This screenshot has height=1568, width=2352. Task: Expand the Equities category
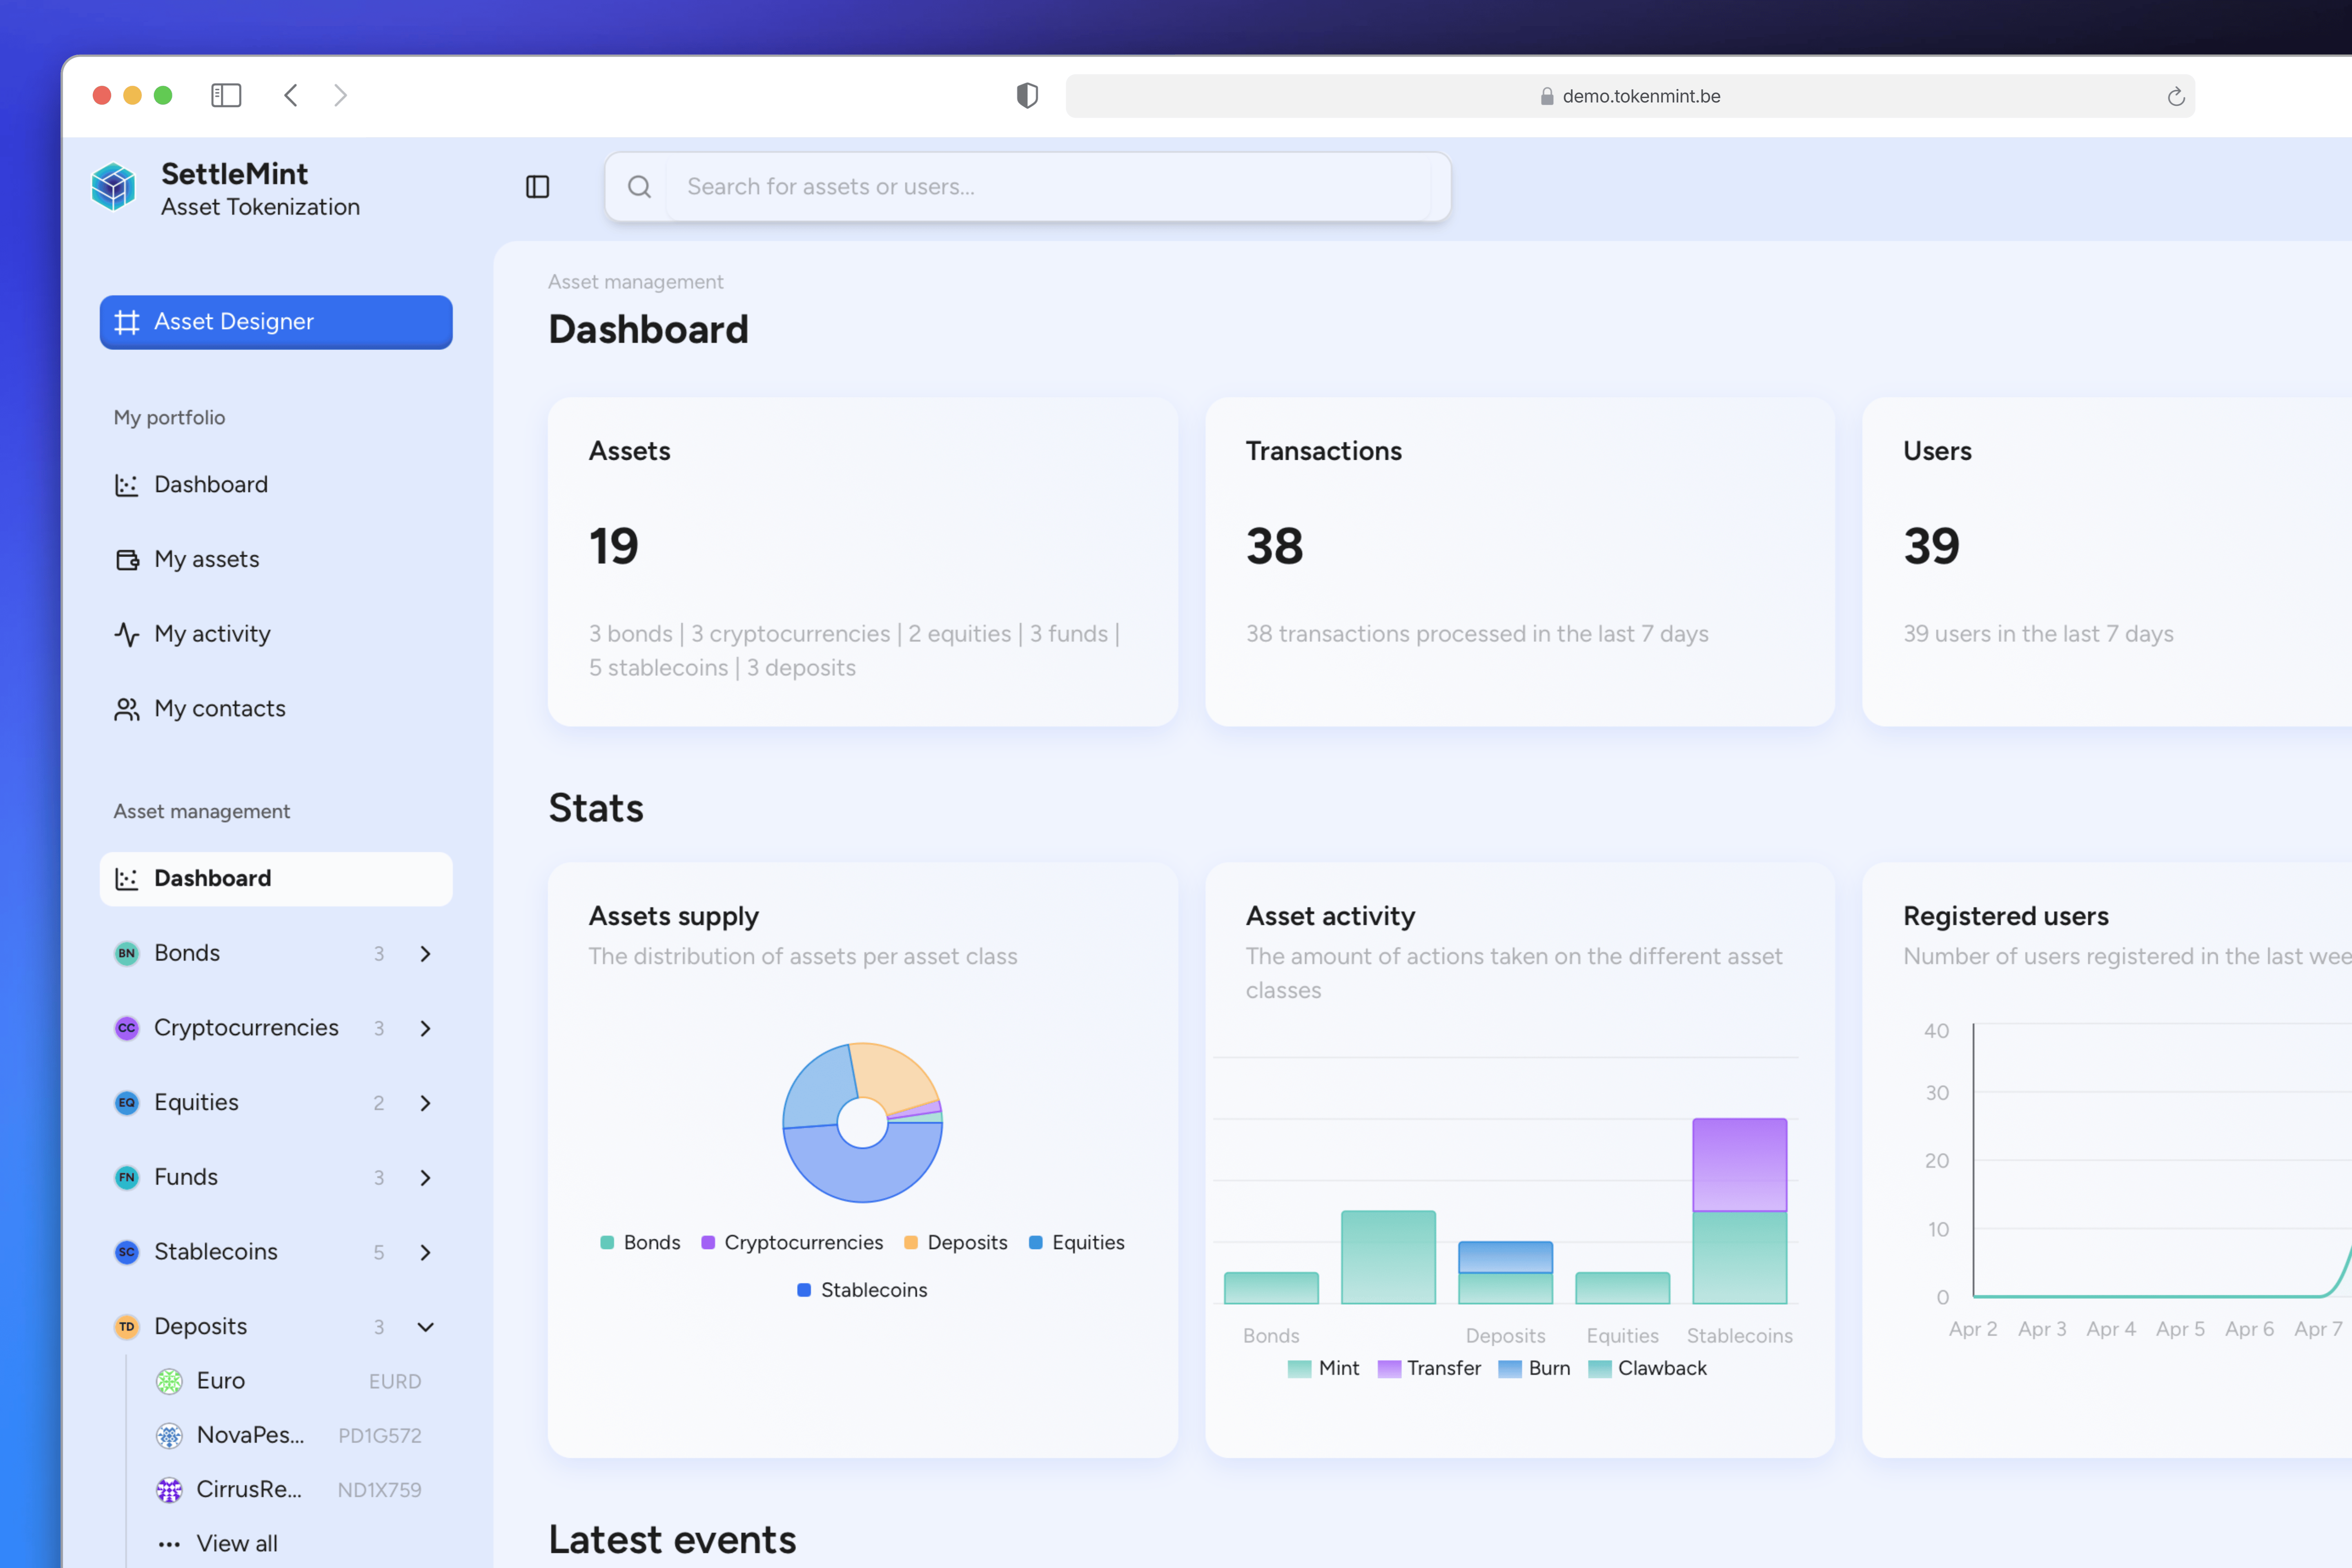point(425,1103)
